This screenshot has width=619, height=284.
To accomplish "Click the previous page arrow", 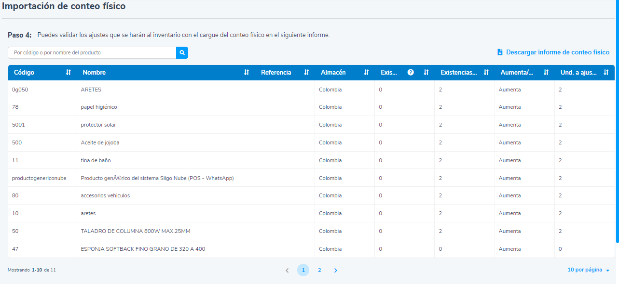I will (287, 271).
